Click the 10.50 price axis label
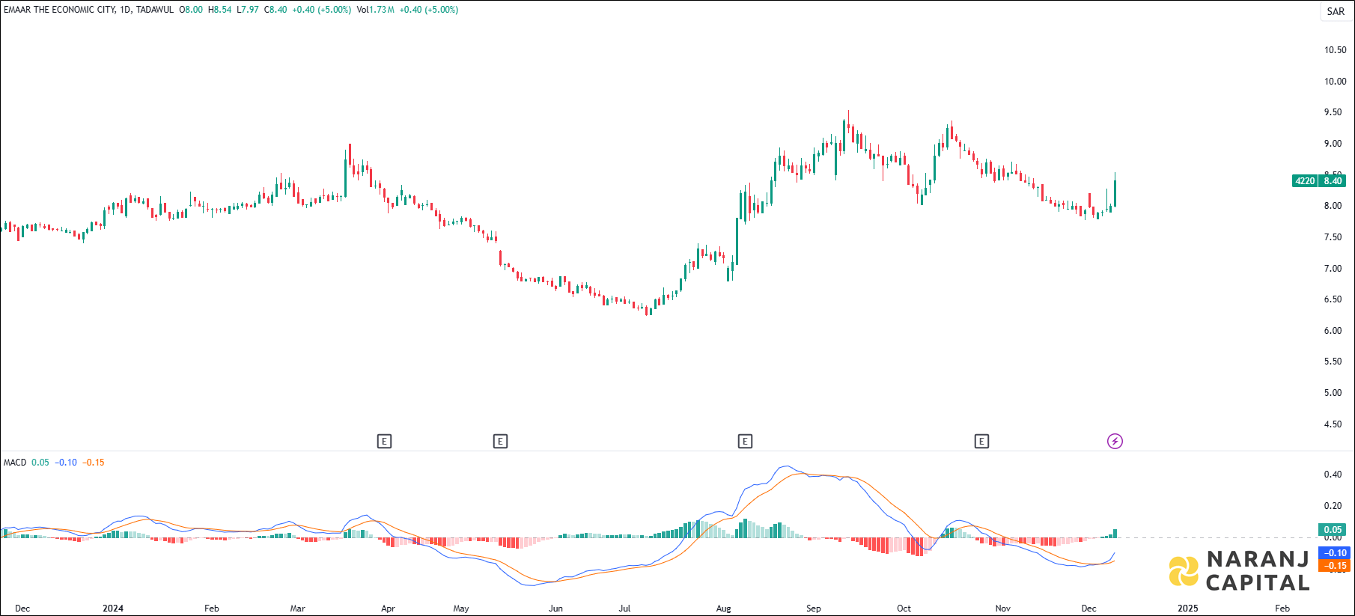The width and height of the screenshot is (1355, 616). point(1335,50)
